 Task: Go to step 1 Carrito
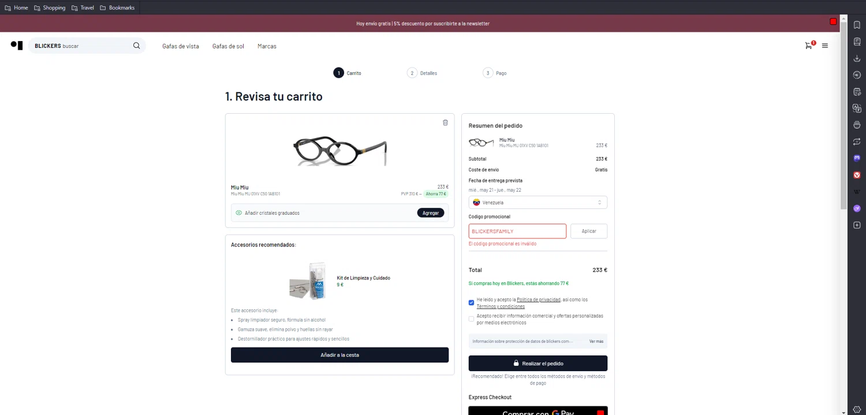pos(347,73)
